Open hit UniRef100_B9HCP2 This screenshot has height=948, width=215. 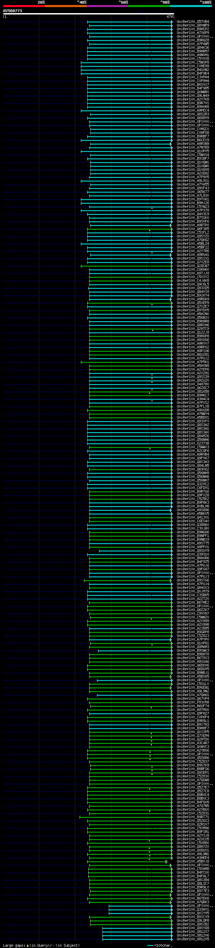tap(192, 29)
